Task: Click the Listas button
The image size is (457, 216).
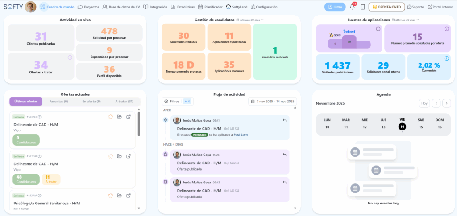Action: pos(335,7)
